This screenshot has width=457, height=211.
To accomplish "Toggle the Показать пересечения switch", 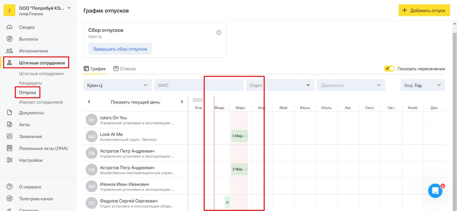I will [389, 69].
